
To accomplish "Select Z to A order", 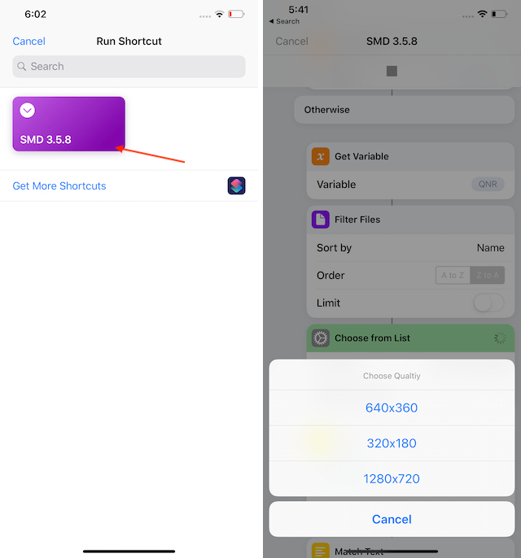I will 487,275.
